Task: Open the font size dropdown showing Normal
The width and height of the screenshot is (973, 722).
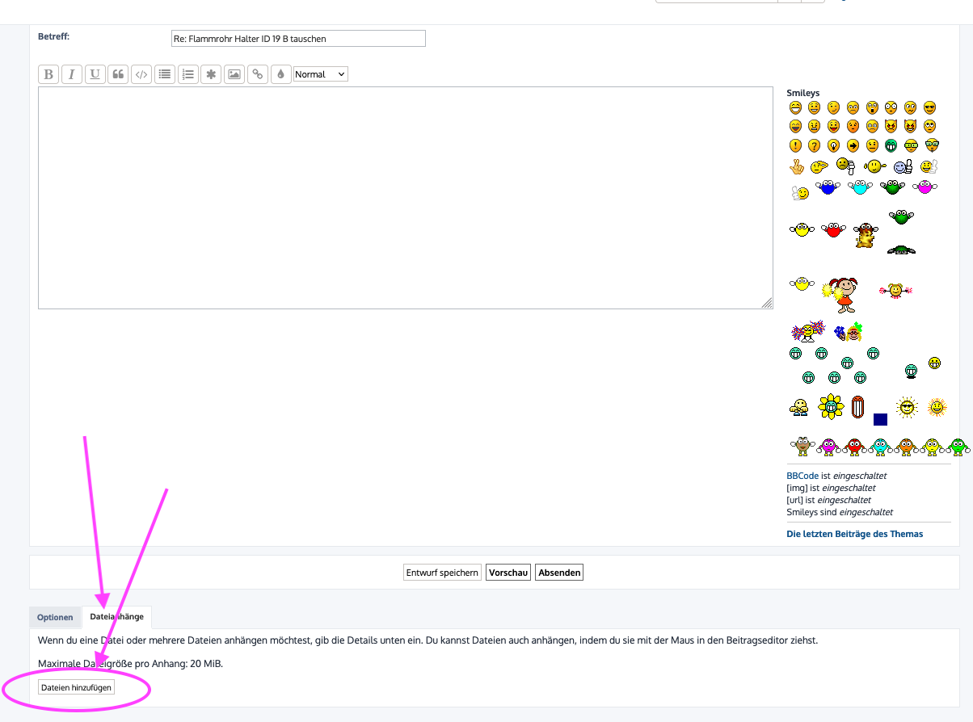Action: tap(320, 74)
